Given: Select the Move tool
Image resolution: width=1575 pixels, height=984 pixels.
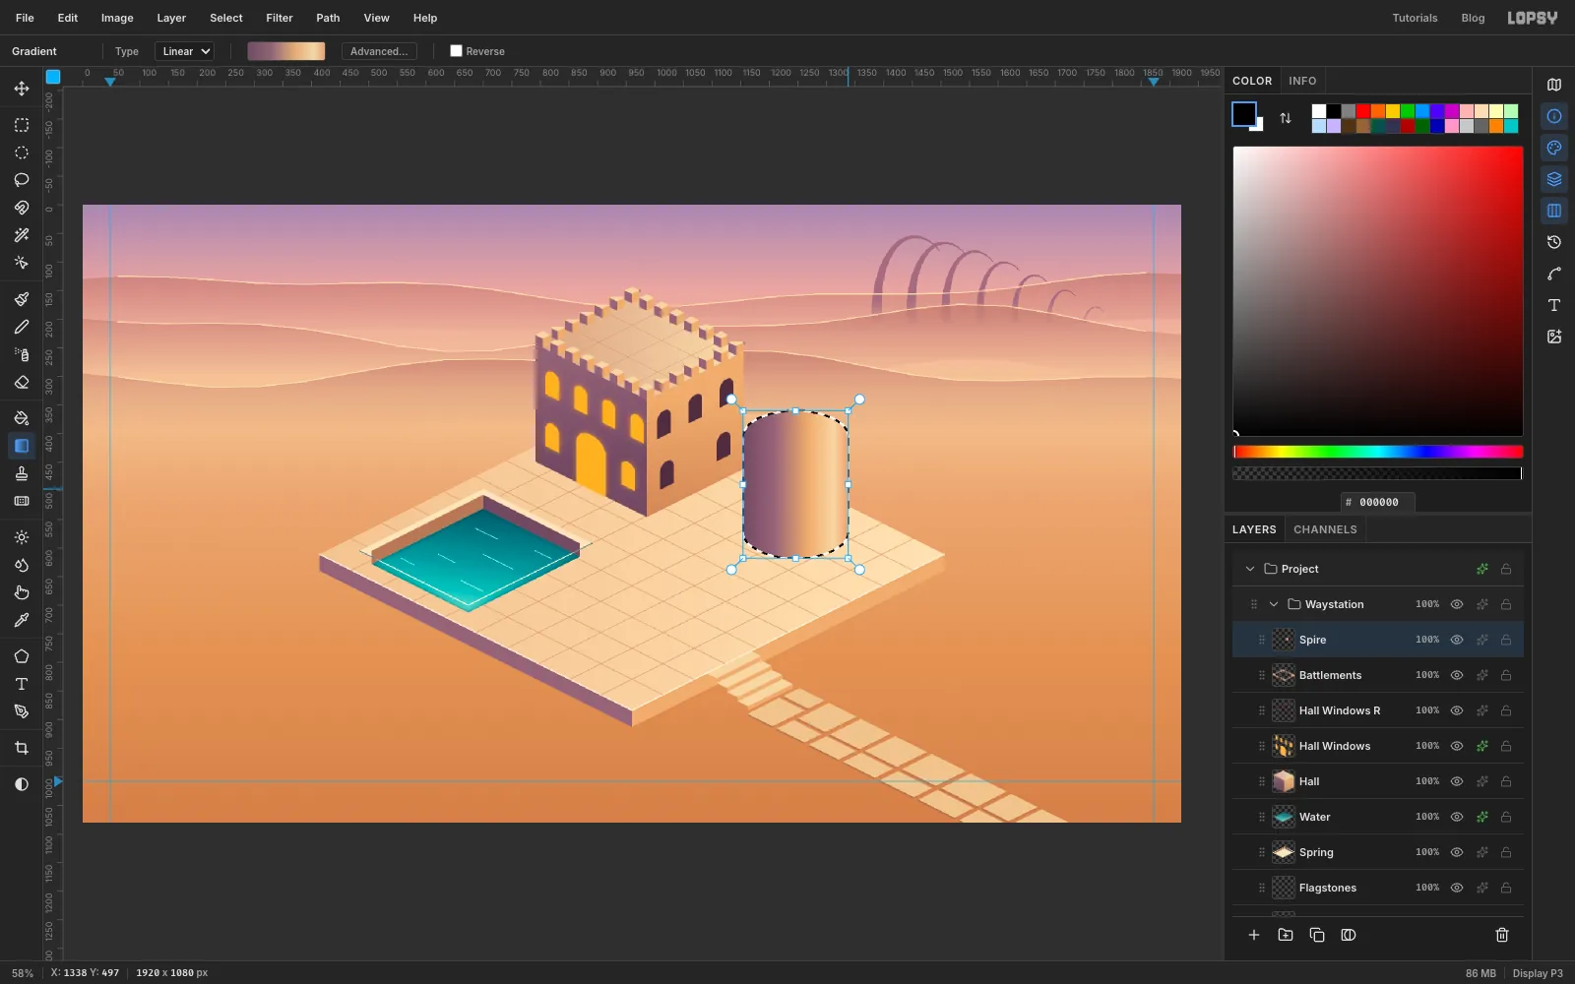Looking at the screenshot, I should click(22, 89).
